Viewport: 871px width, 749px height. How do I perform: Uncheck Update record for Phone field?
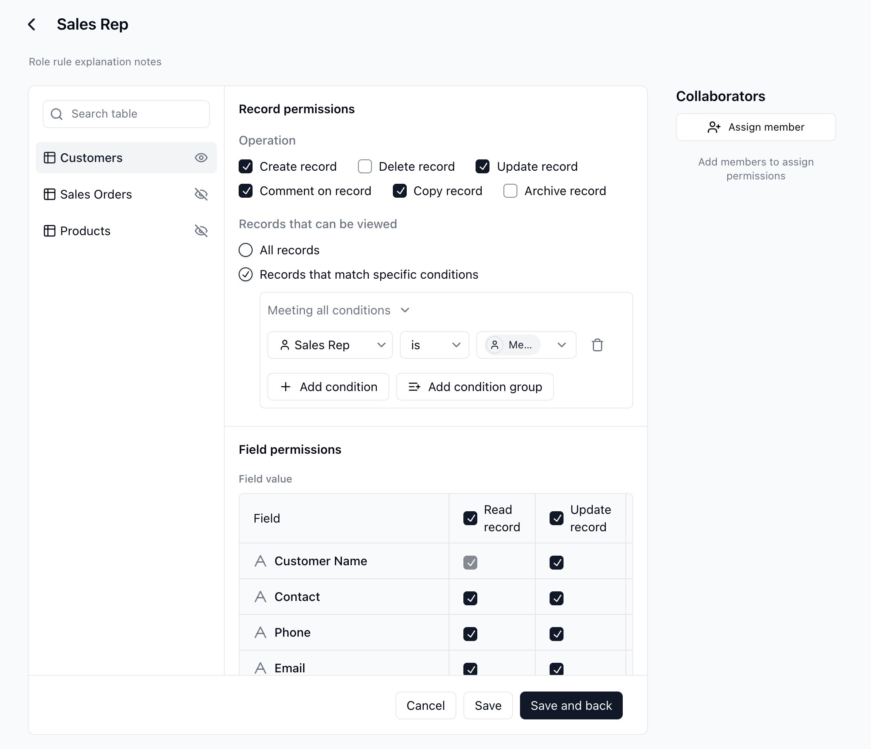(557, 634)
